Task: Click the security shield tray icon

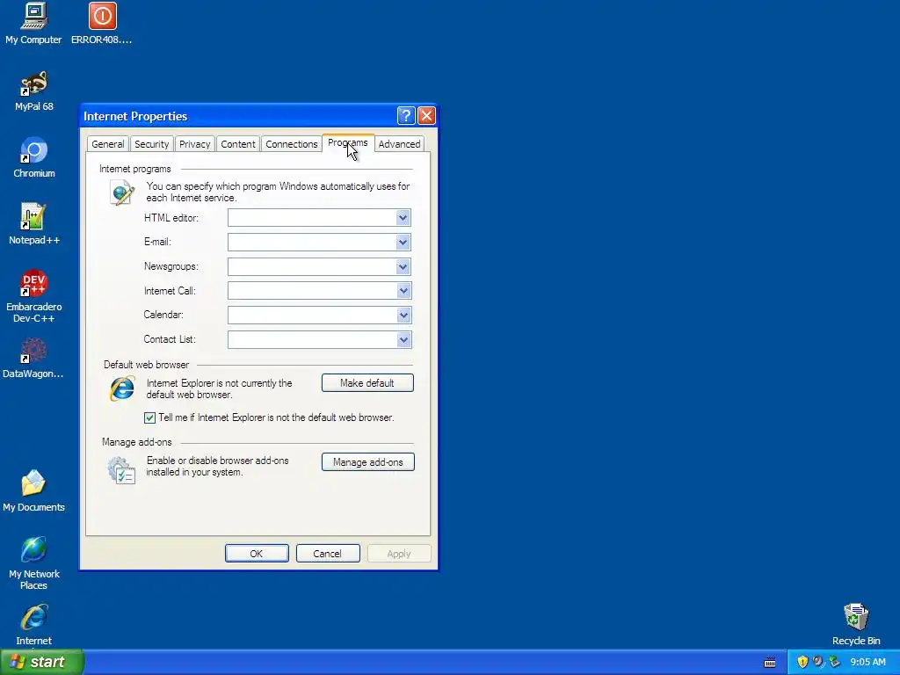Action: pos(802,662)
